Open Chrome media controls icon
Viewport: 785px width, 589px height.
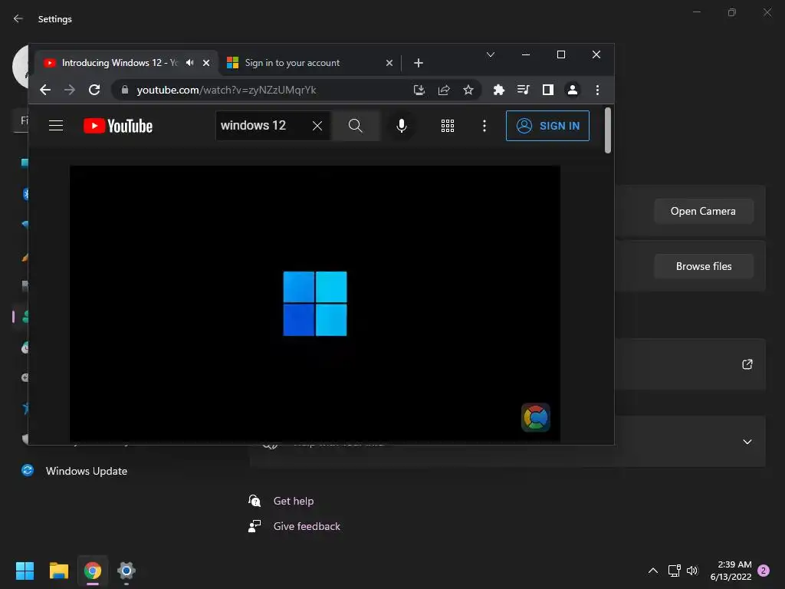click(x=523, y=90)
